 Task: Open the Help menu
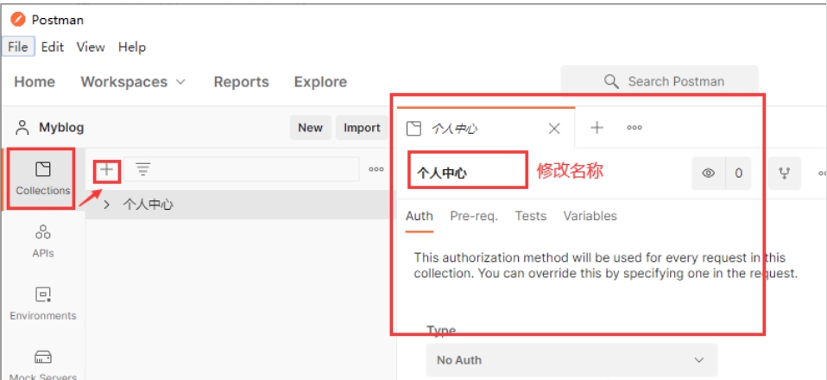pos(132,47)
